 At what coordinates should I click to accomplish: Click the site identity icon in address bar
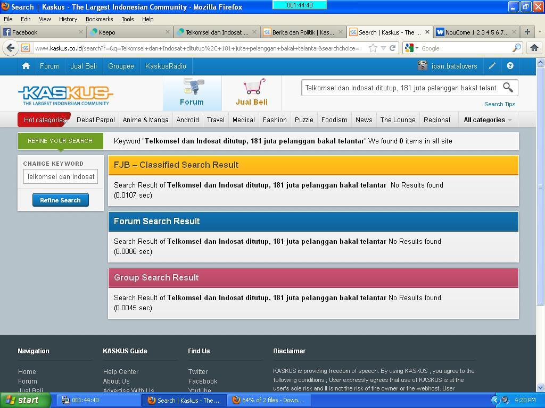tap(26, 48)
